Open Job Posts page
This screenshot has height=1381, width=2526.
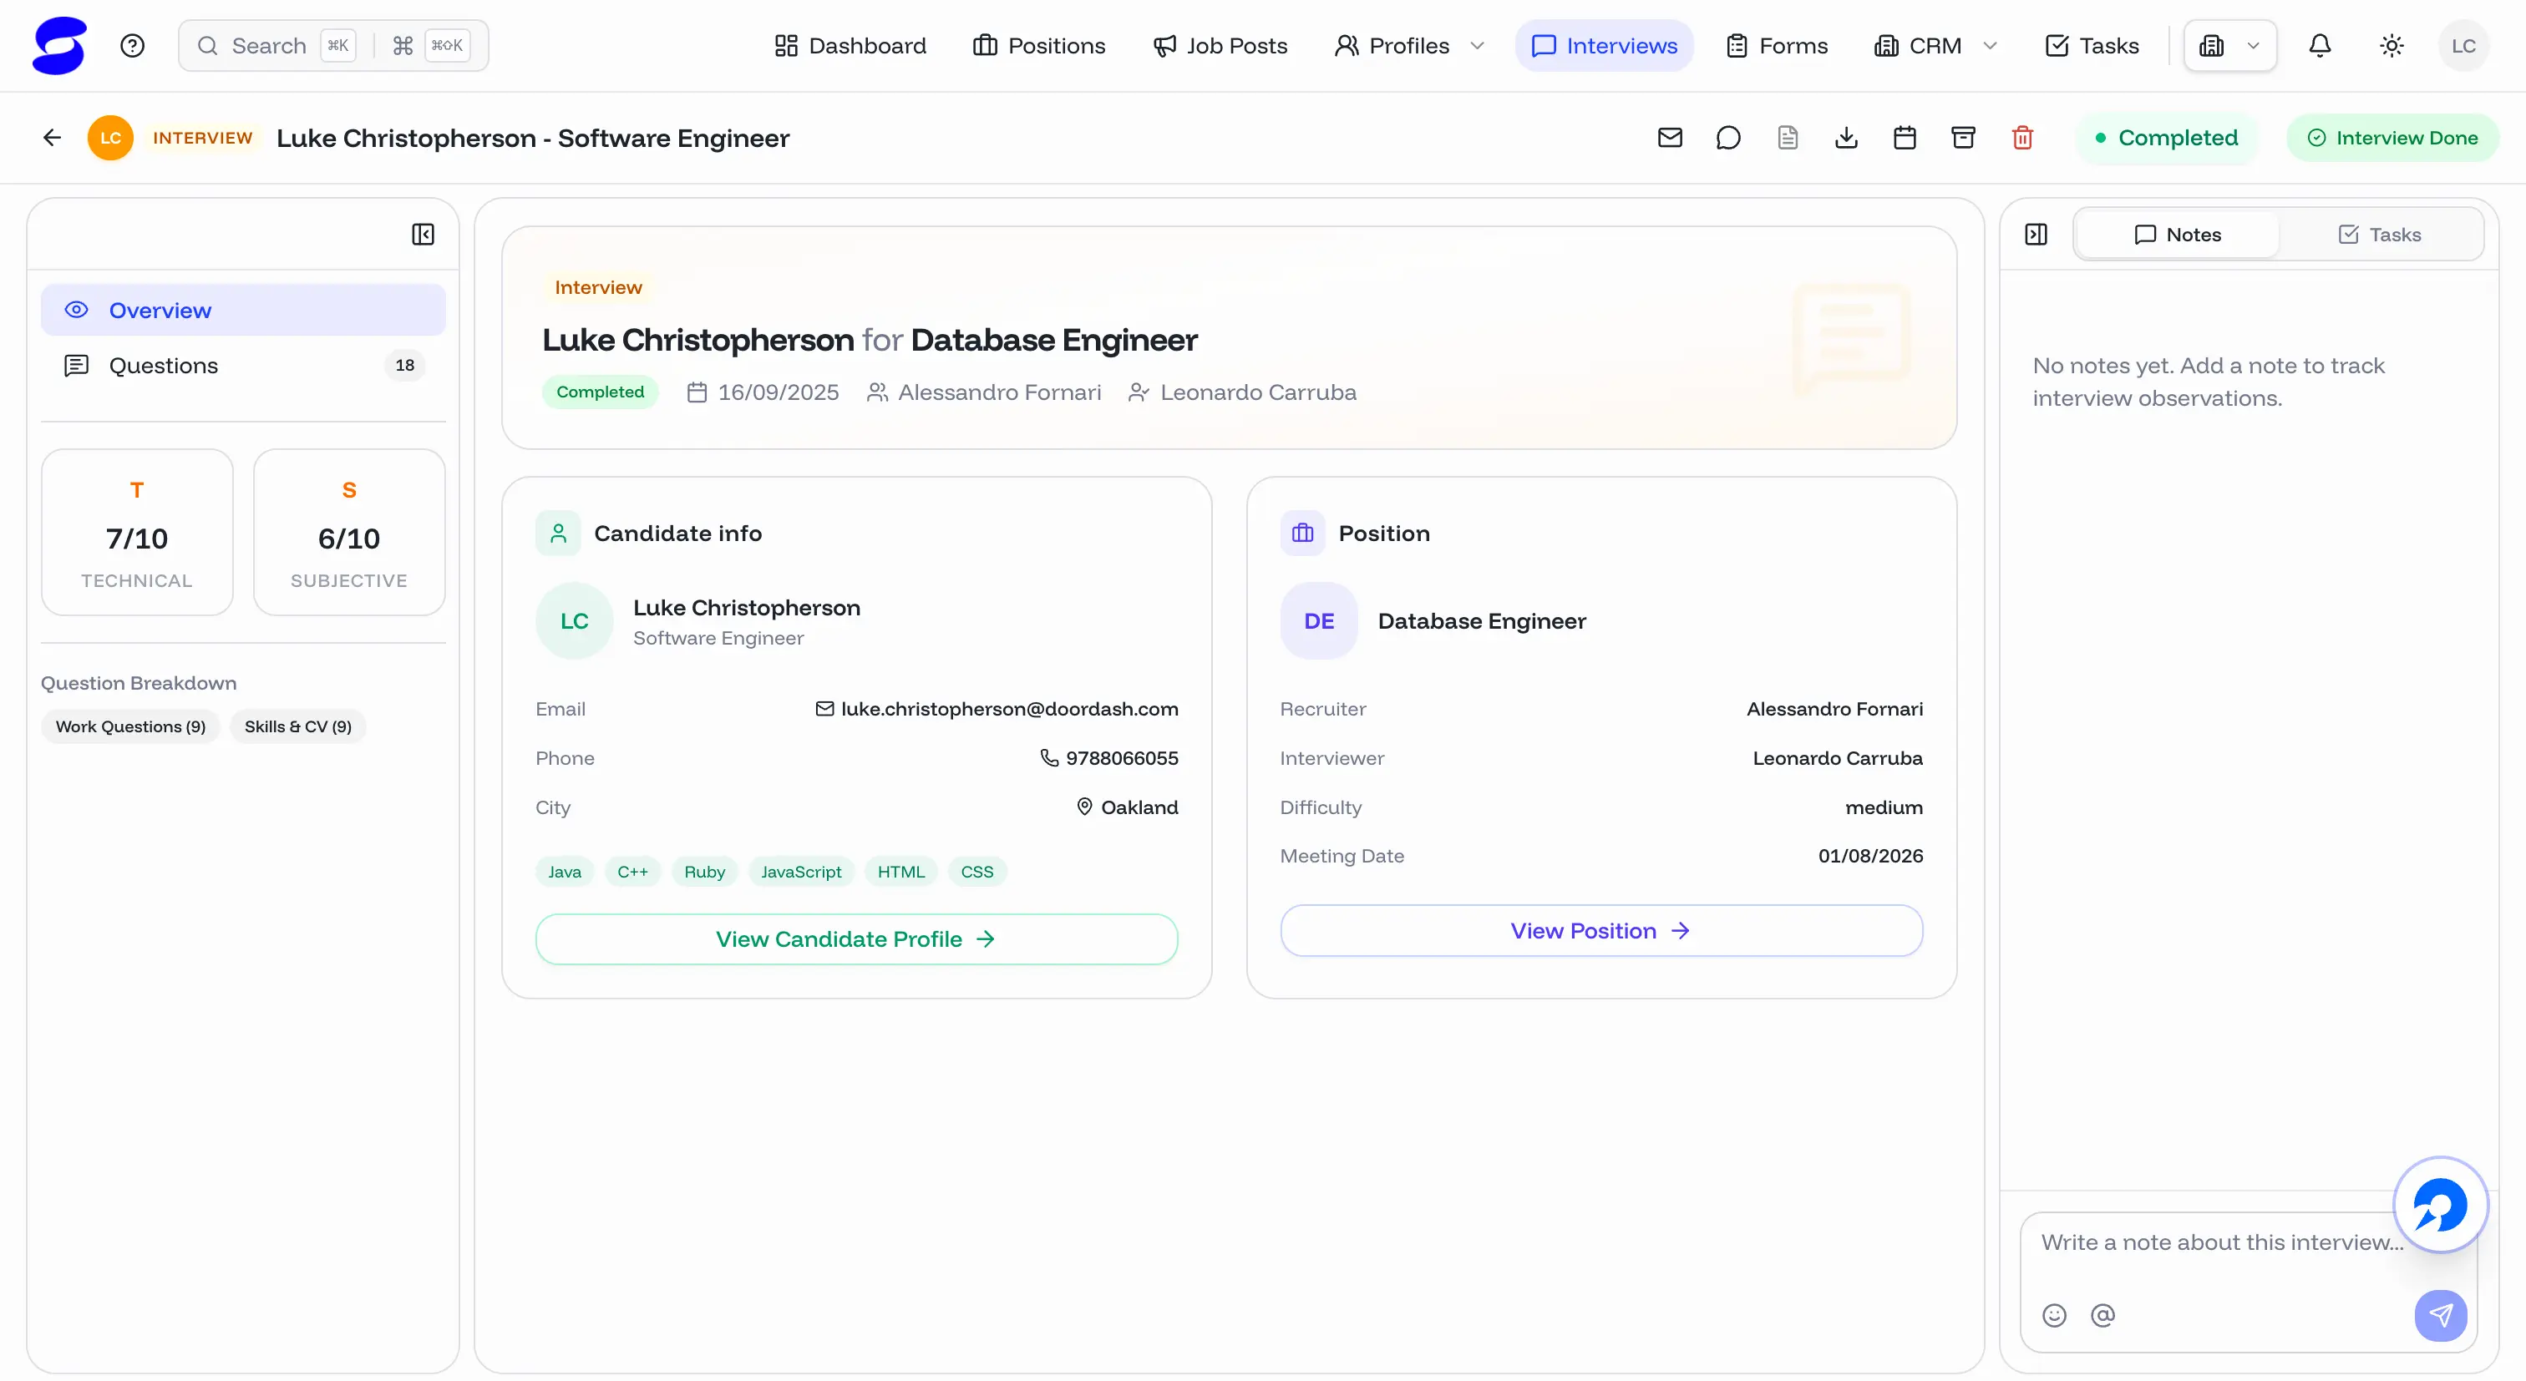[x=1220, y=46]
